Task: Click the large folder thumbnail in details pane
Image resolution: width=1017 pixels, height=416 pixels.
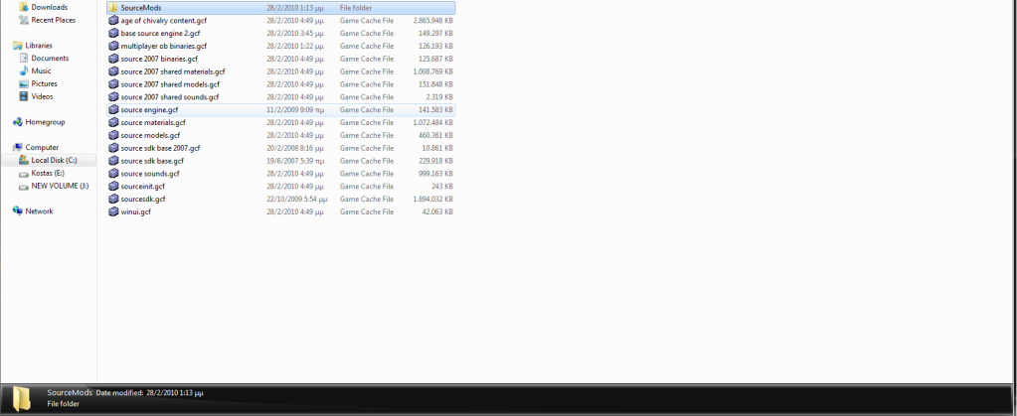Action: coord(22,398)
